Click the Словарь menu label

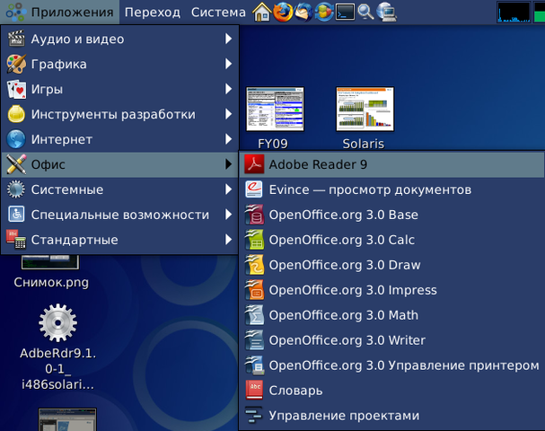(x=295, y=391)
